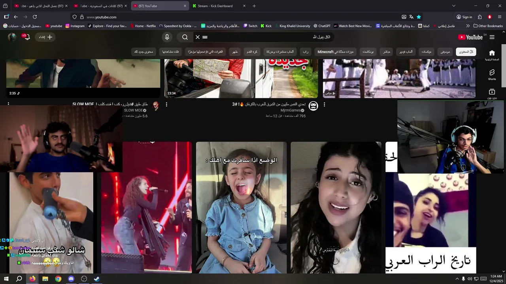Click translate page icon in address bar
Viewport: 506px width, 284px height.
point(411,17)
